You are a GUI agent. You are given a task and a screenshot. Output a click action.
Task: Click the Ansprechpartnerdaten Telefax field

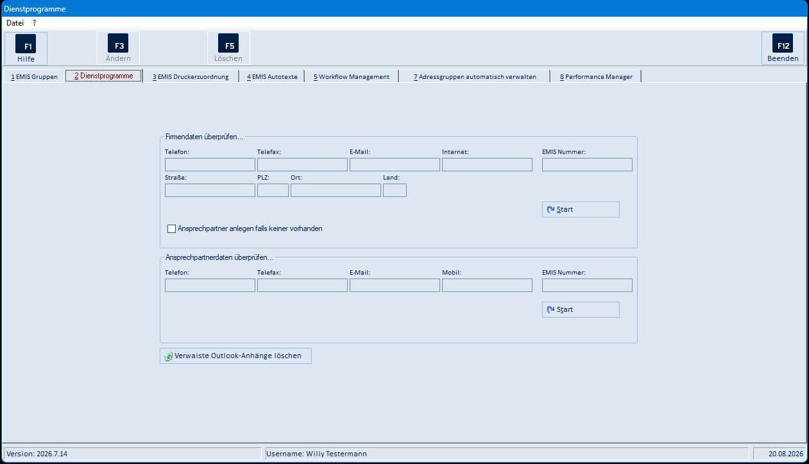pos(302,286)
